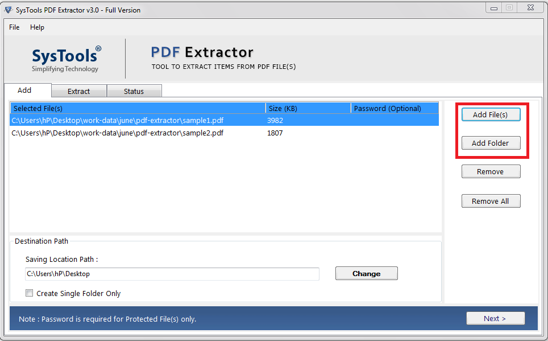Click the SysTools app icon in title bar

coord(7,10)
